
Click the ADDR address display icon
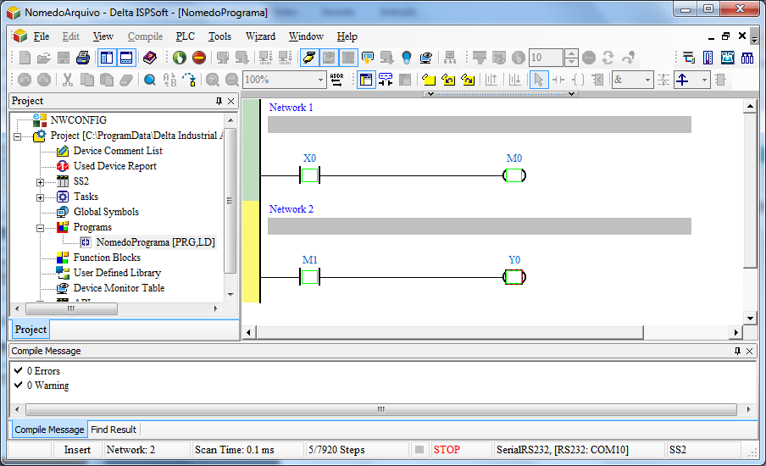[x=337, y=80]
